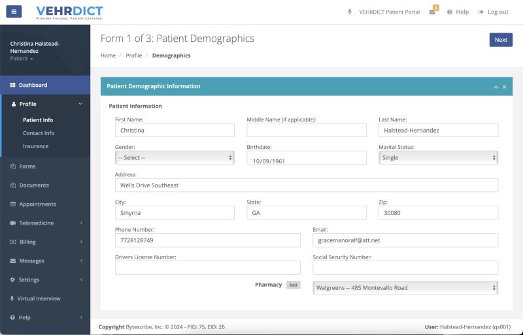Open the Pharmacy selection dropdown
This screenshot has width=523, height=335.
point(405,287)
